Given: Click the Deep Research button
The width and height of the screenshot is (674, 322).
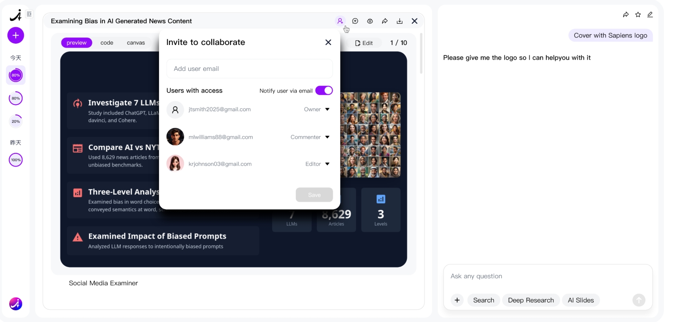Looking at the screenshot, I should 531,300.
